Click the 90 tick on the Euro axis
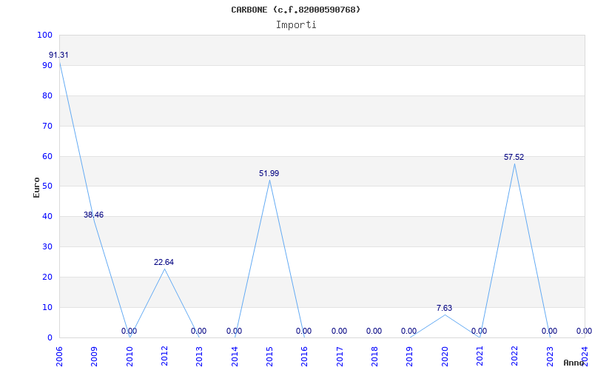The height and width of the screenshot is (370, 592). pos(47,65)
